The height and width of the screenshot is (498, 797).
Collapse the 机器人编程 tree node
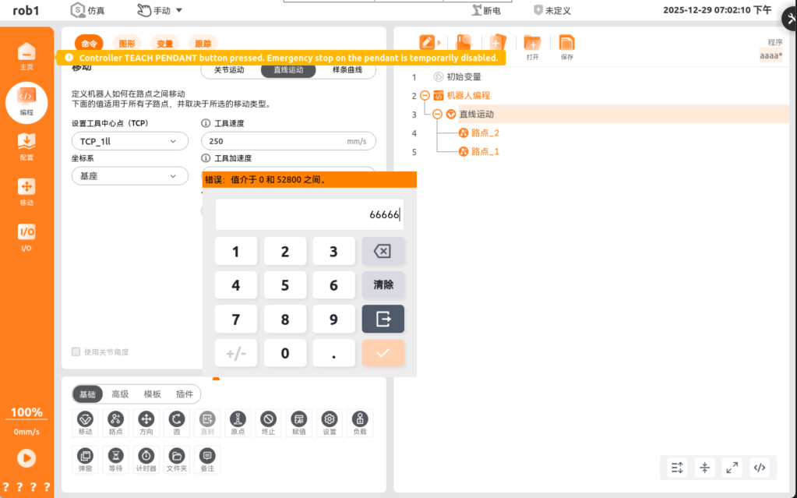tap(425, 96)
